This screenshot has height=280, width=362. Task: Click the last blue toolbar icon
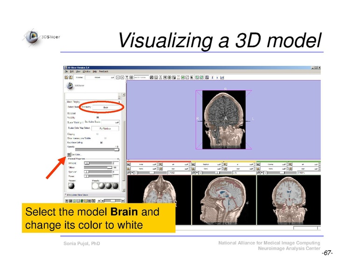point(222,77)
